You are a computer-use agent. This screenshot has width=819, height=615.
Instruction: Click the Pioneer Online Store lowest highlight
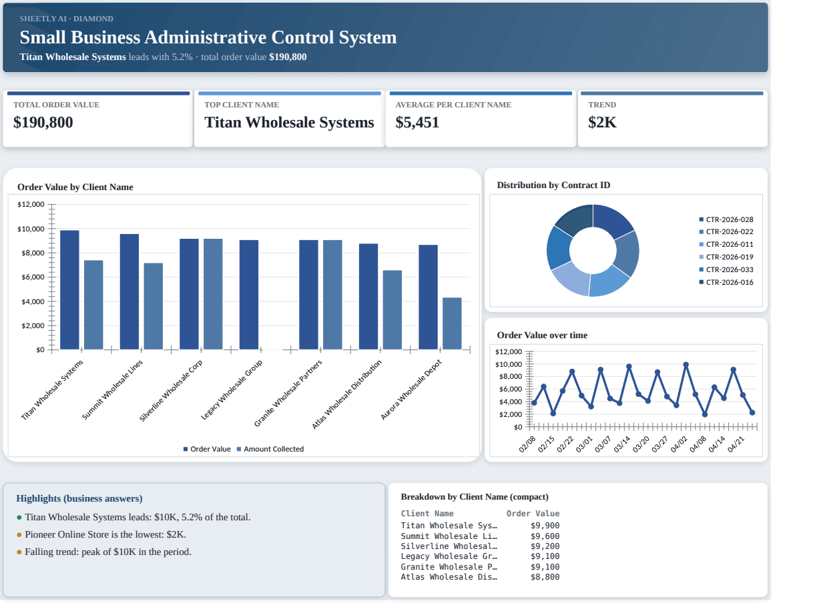101,535
